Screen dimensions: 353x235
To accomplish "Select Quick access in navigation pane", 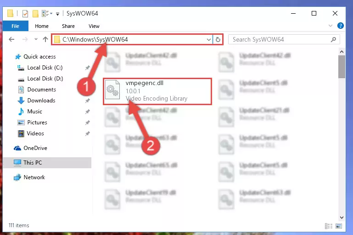I will point(39,57).
